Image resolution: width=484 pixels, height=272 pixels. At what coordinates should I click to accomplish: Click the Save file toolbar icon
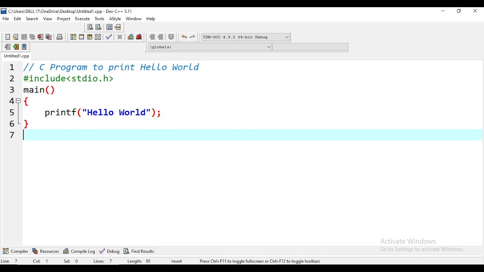click(24, 37)
